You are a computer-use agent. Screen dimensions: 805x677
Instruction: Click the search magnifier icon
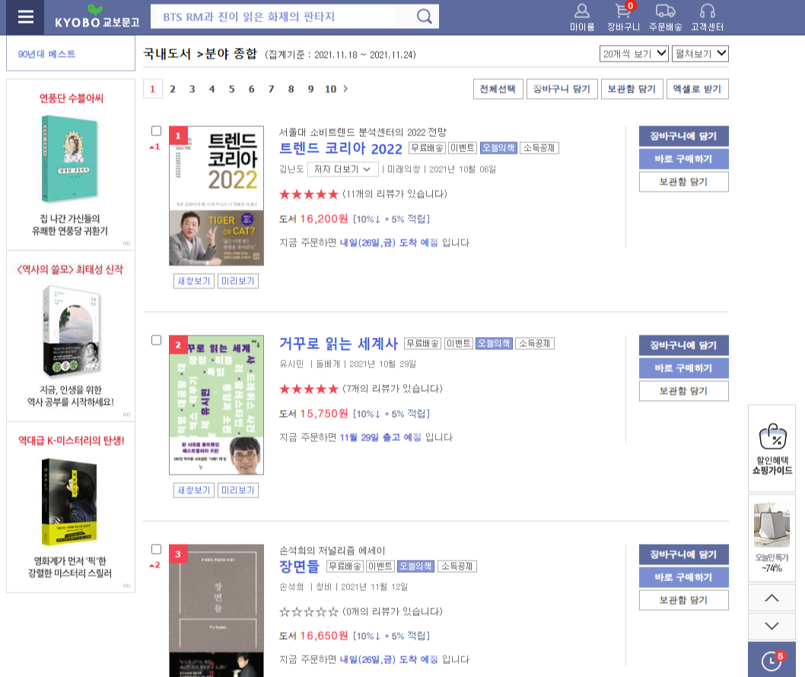pos(424,17)
